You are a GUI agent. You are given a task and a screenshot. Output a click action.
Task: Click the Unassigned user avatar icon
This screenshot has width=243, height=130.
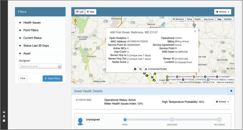pyautogui.click(x=80, y=122)
